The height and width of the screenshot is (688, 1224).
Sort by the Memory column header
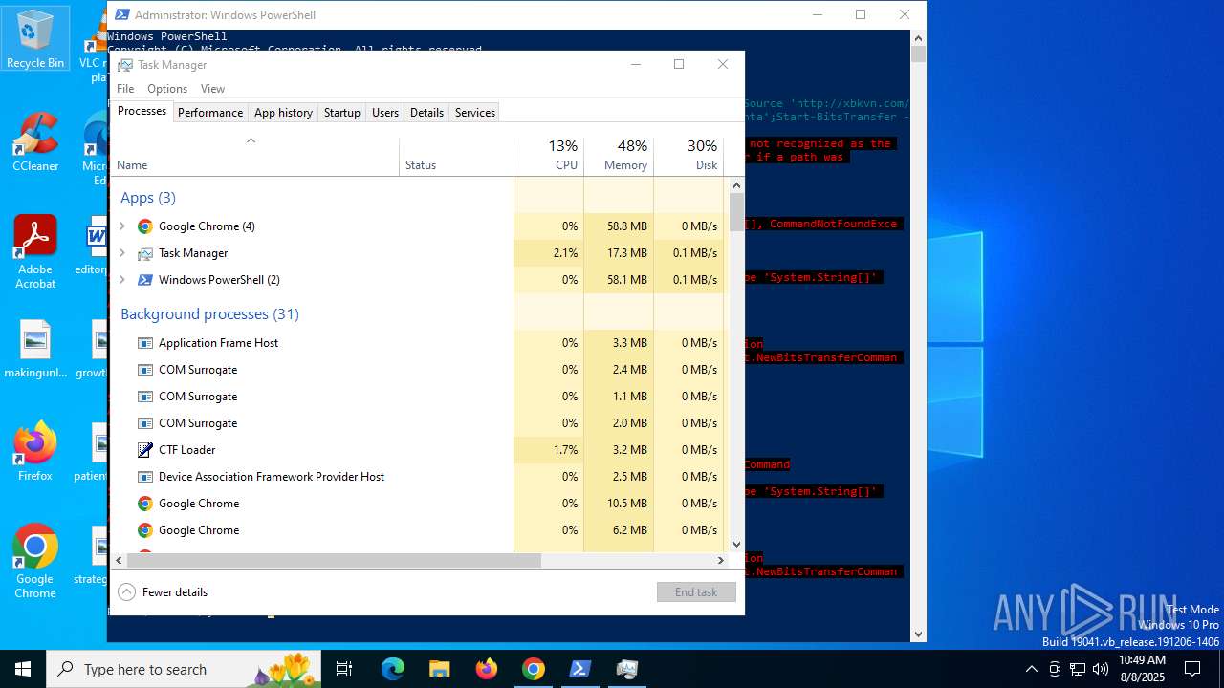point(619,158)
